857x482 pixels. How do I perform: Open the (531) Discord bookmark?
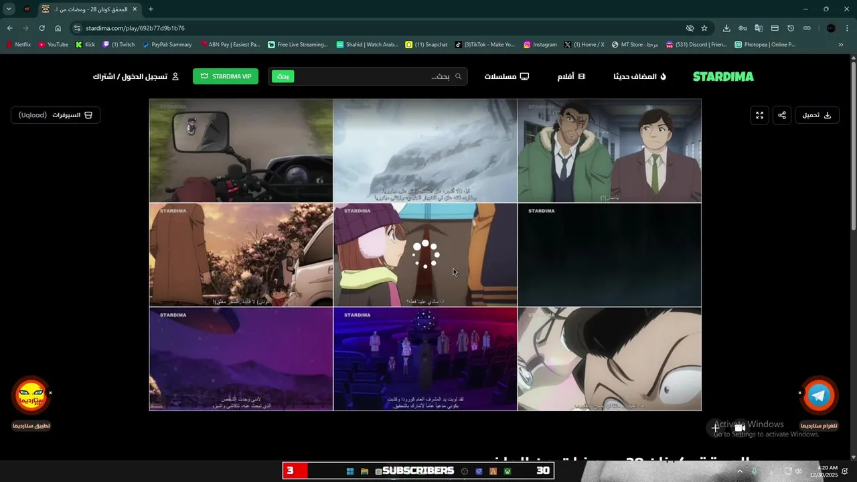pos(696,45)
